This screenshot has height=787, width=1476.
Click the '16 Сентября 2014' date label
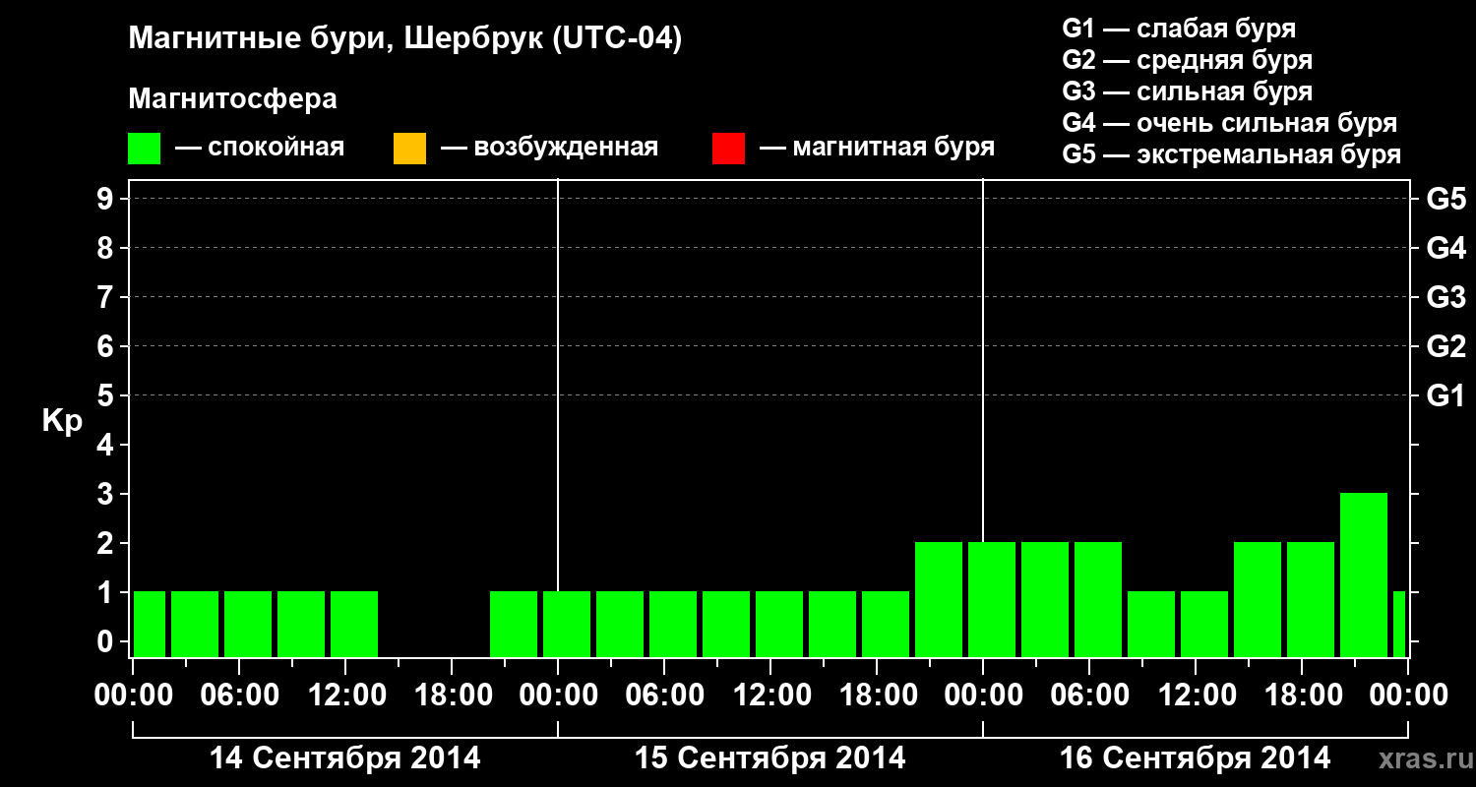[1196, 758]
